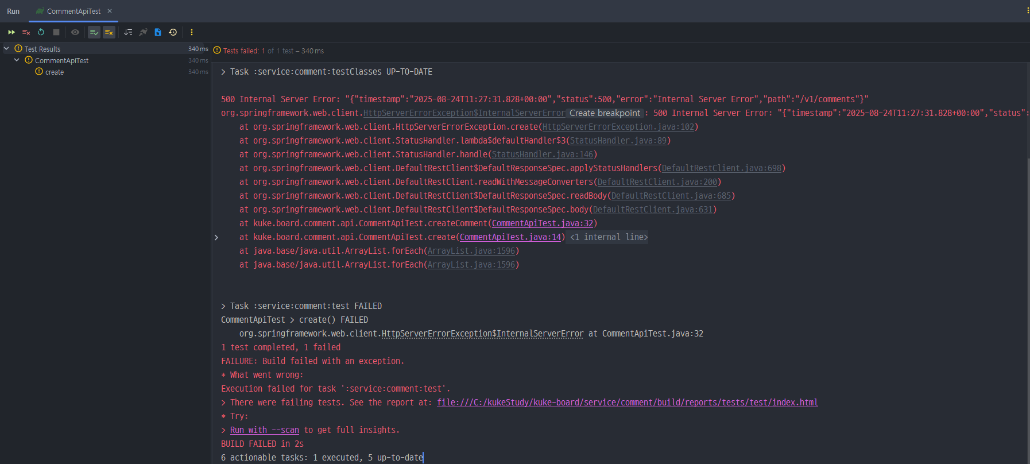Open HttpServerErrorException$InternalServerError class link

point(464,113)
